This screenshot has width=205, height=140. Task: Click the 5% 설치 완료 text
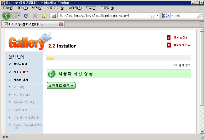182,65
